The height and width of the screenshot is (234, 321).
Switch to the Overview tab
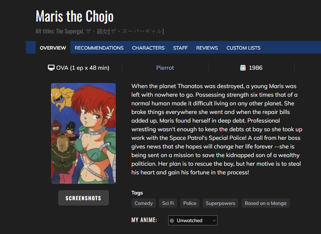tap(53, 48)
